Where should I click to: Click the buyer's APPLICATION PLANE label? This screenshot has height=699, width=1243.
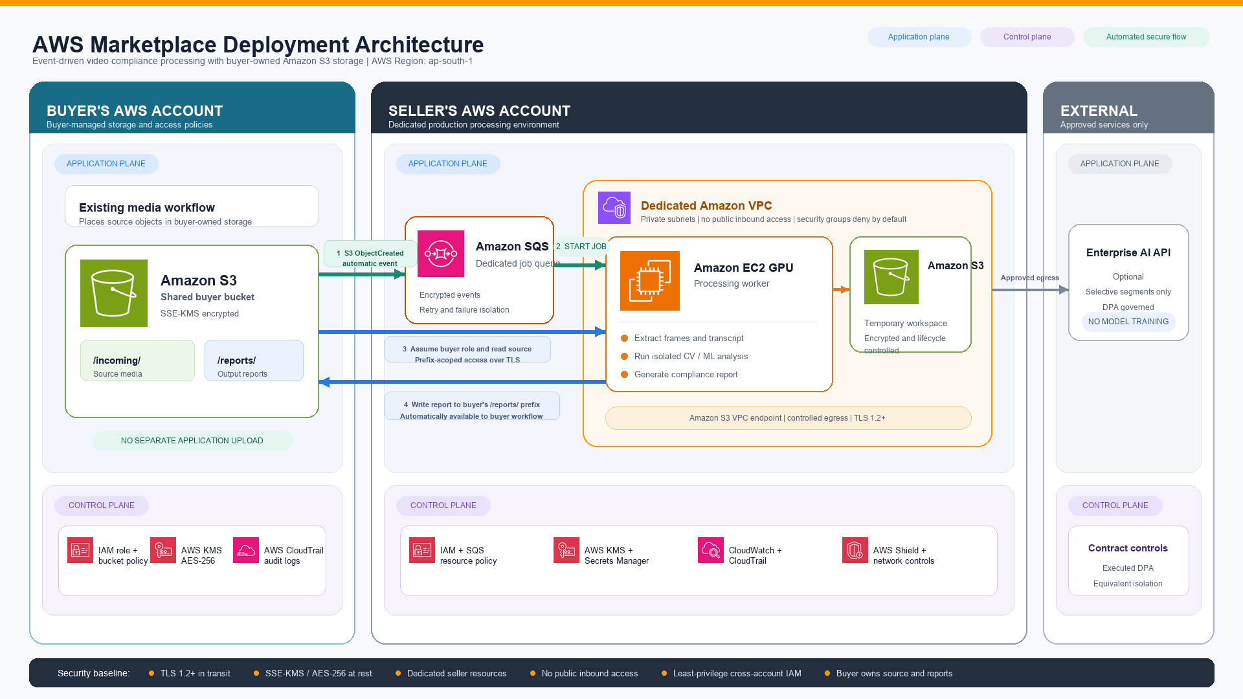pos(106,164)
